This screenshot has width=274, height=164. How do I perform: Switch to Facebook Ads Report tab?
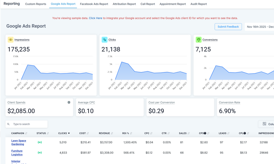point(94,4)
